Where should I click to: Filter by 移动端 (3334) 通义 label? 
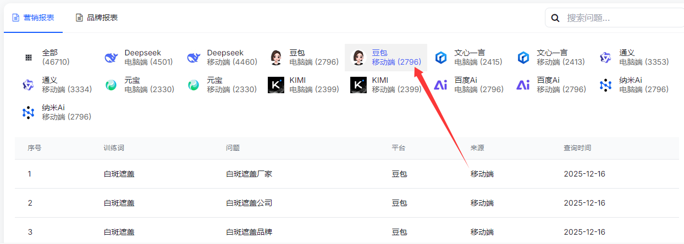coord(67,89)
